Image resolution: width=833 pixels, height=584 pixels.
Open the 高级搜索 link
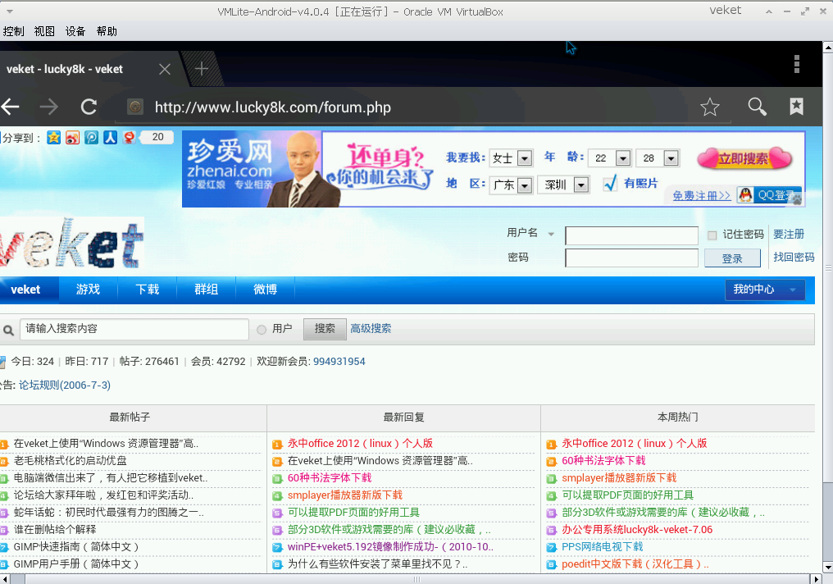[x=371, y=329]
